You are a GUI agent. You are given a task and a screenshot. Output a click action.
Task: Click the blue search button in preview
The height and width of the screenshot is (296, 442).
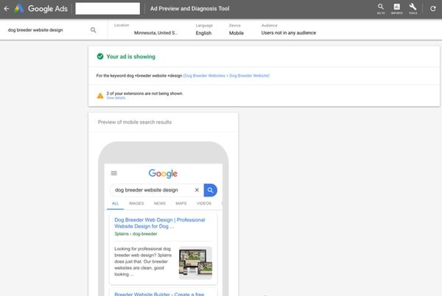pos(210,190)
